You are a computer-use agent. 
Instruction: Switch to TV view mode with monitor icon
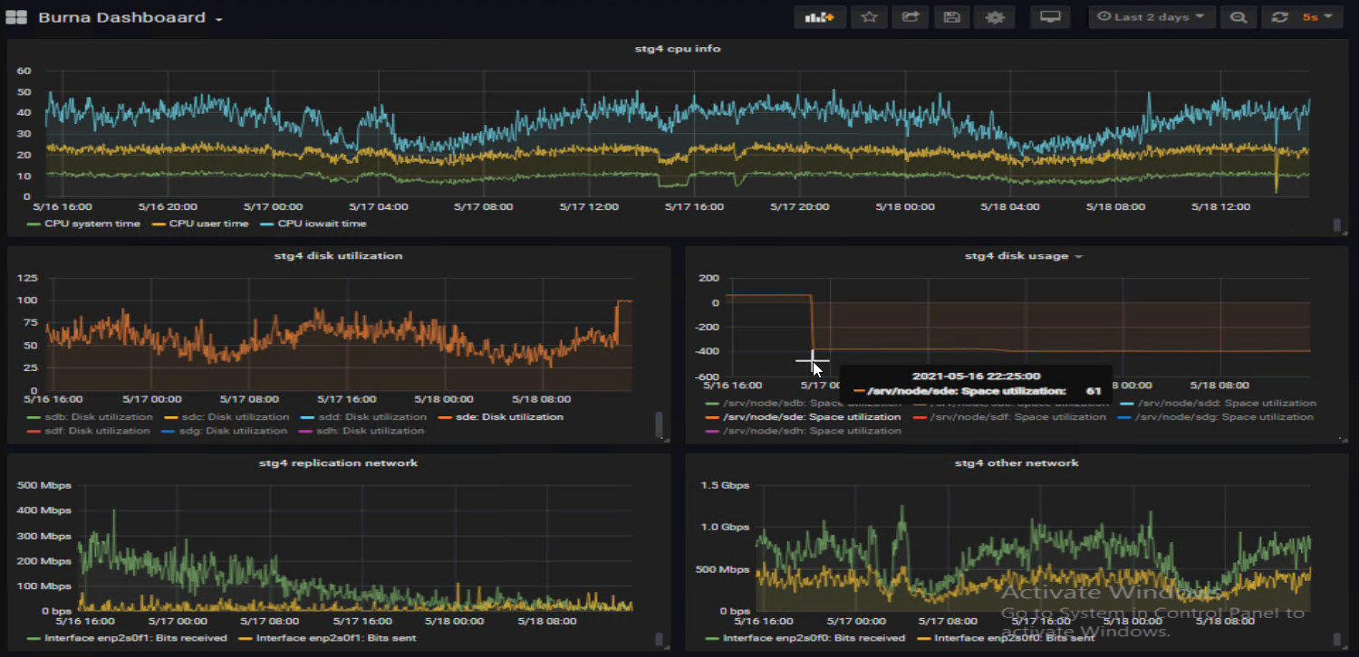pyautogui.click(x=1050, y=17)
